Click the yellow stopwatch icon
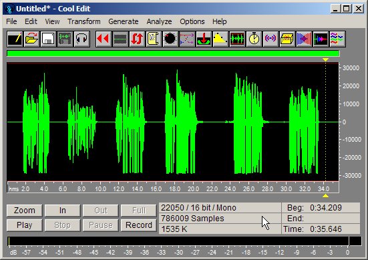Viewport: 368px width, 260px height. pyautogui.click(x=254, y=39)
